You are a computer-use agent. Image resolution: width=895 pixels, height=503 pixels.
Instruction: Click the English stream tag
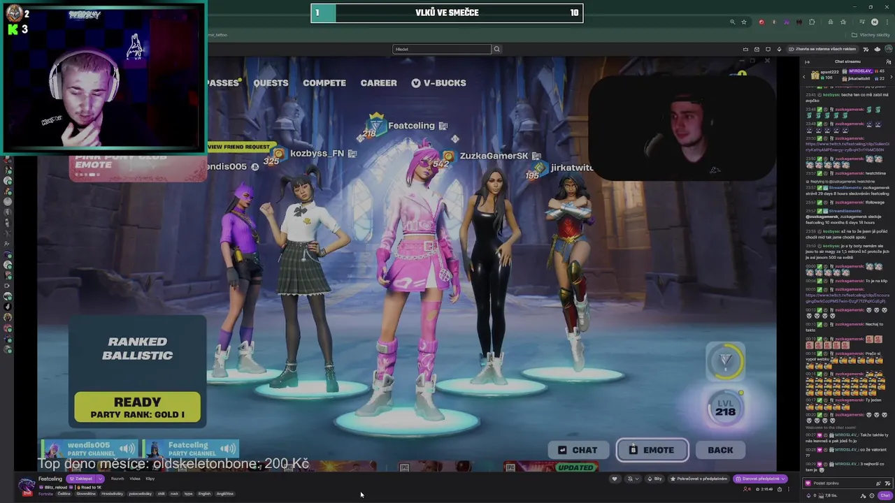(x=204, y=494)
